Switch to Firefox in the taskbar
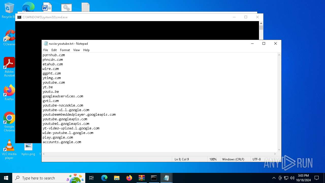Screen dimensions: 325x183 (x=129, y=178)
